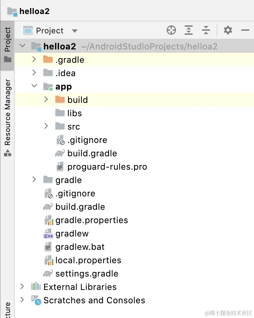The height and width of the screenshot is (318, 254).
Task: Expand the Scratches and Consoles node
Action: coord(22,300)
